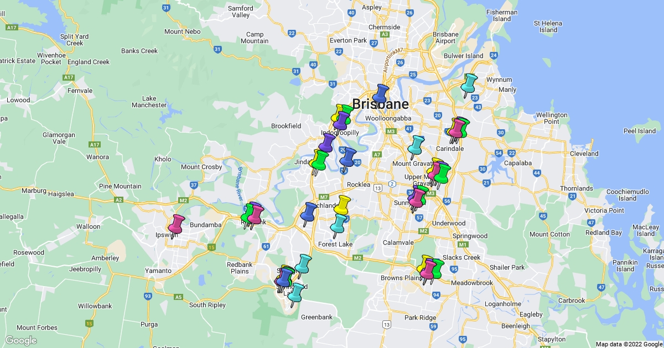Click the yellow pushpin at Richlands
The image size is (664, 348).
[x=343, y=204]
